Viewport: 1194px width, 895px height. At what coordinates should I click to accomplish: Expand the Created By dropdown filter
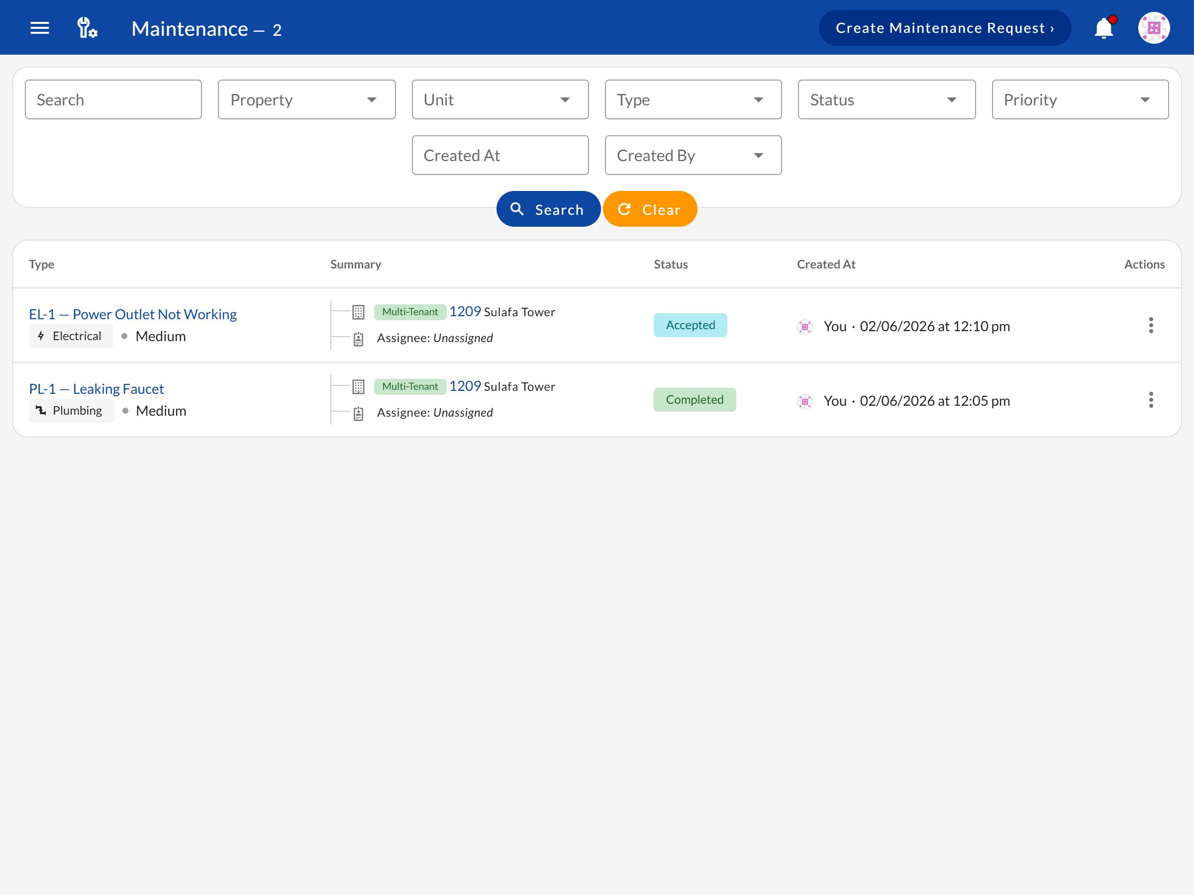click(693, 155)
